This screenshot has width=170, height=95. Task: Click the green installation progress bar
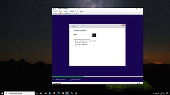tap(68, 77)
